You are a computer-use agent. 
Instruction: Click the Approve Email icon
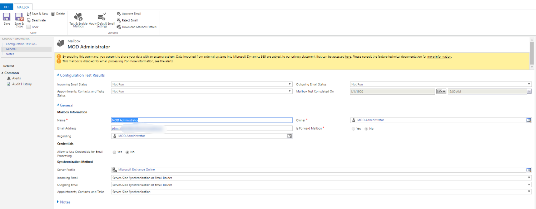point(119,14)
